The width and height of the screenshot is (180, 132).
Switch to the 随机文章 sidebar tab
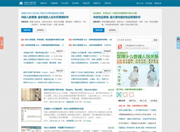(122, 101)
